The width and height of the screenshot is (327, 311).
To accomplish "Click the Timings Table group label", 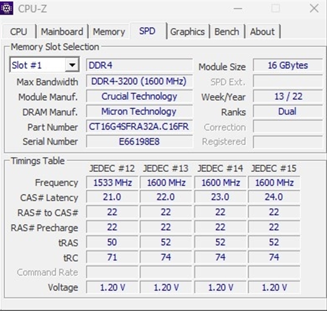I will pyautogui.click(x=38, y=161).
